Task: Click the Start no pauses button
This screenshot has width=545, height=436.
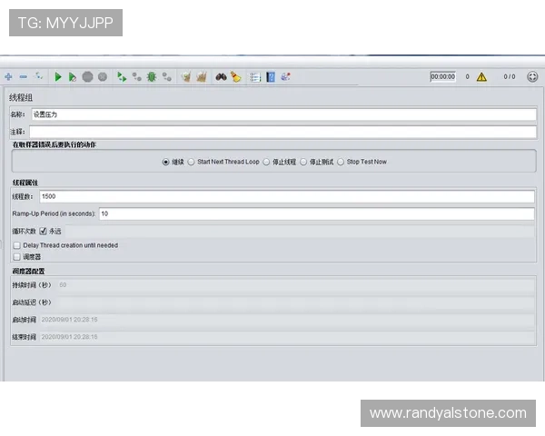Action: point(72,77)
